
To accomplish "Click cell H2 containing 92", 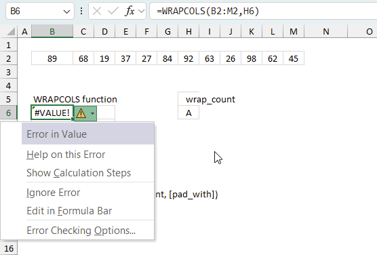I will tap(188, 58).
